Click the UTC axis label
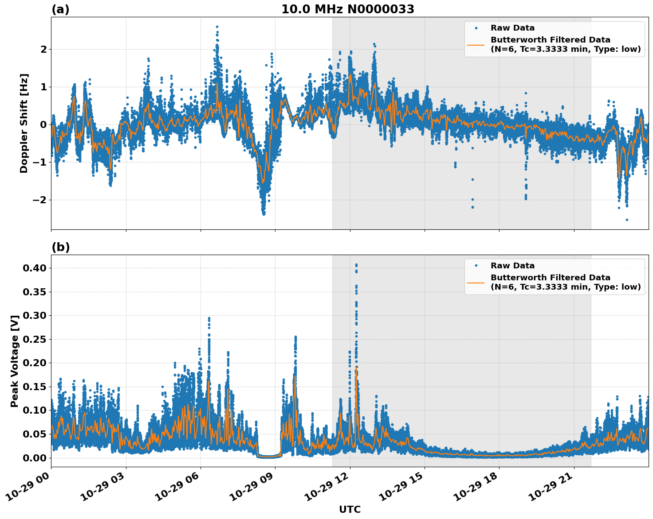This screenshot has height=519, width=653. [x=349, y=510]
